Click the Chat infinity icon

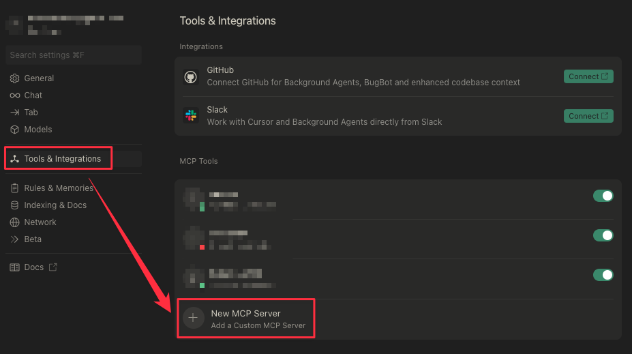pyautogui.click(x=15, y=95)
